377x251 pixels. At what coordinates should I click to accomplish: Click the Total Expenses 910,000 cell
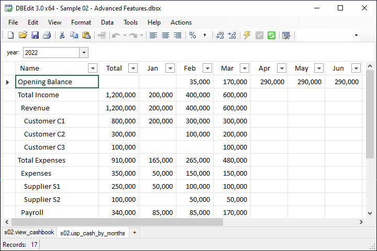[x=119, y=160]
